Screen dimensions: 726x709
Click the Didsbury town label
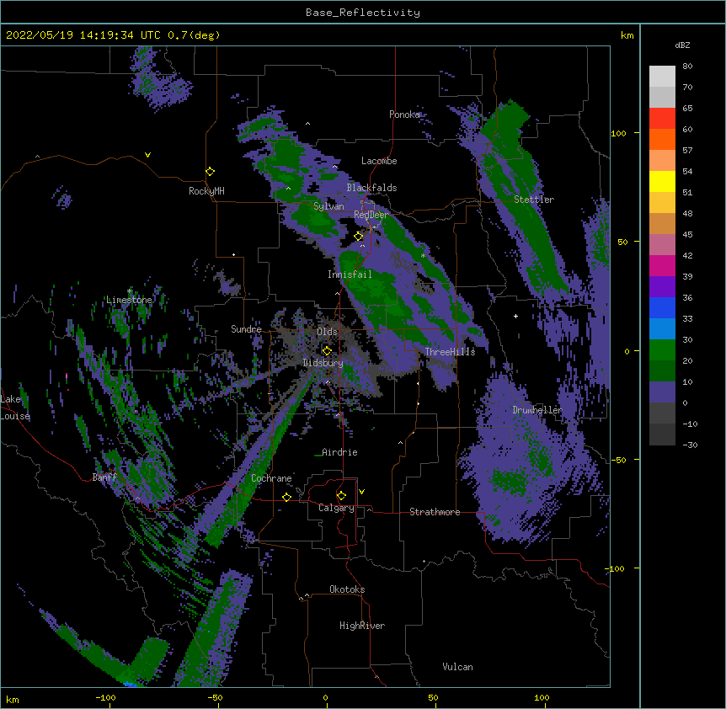pos(323,363)
